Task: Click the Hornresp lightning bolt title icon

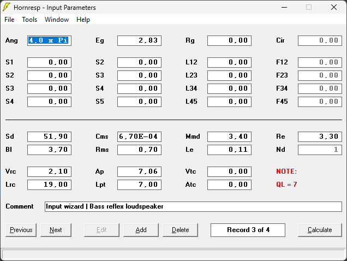Action: point(7,7)
